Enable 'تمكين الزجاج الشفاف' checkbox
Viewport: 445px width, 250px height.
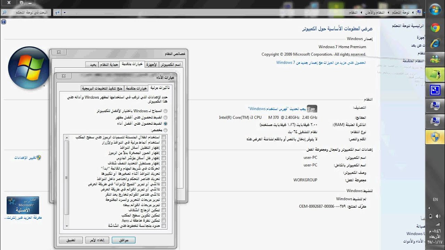pos(163,210)
